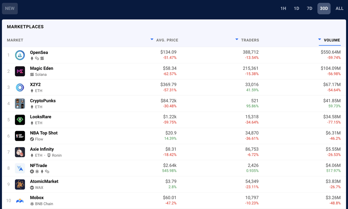This screenshot has width=348, height=209.
Task: Click the NEW button
Action: (x=10, y=8)
